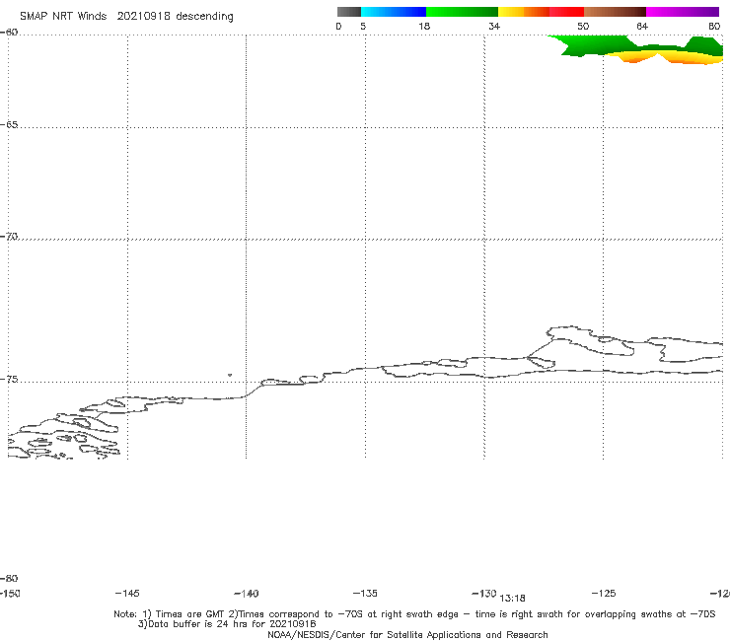Click the 'Data buffer is 24 hrs' note
This screenshot has height=641, width=730.
coord(227,624)
